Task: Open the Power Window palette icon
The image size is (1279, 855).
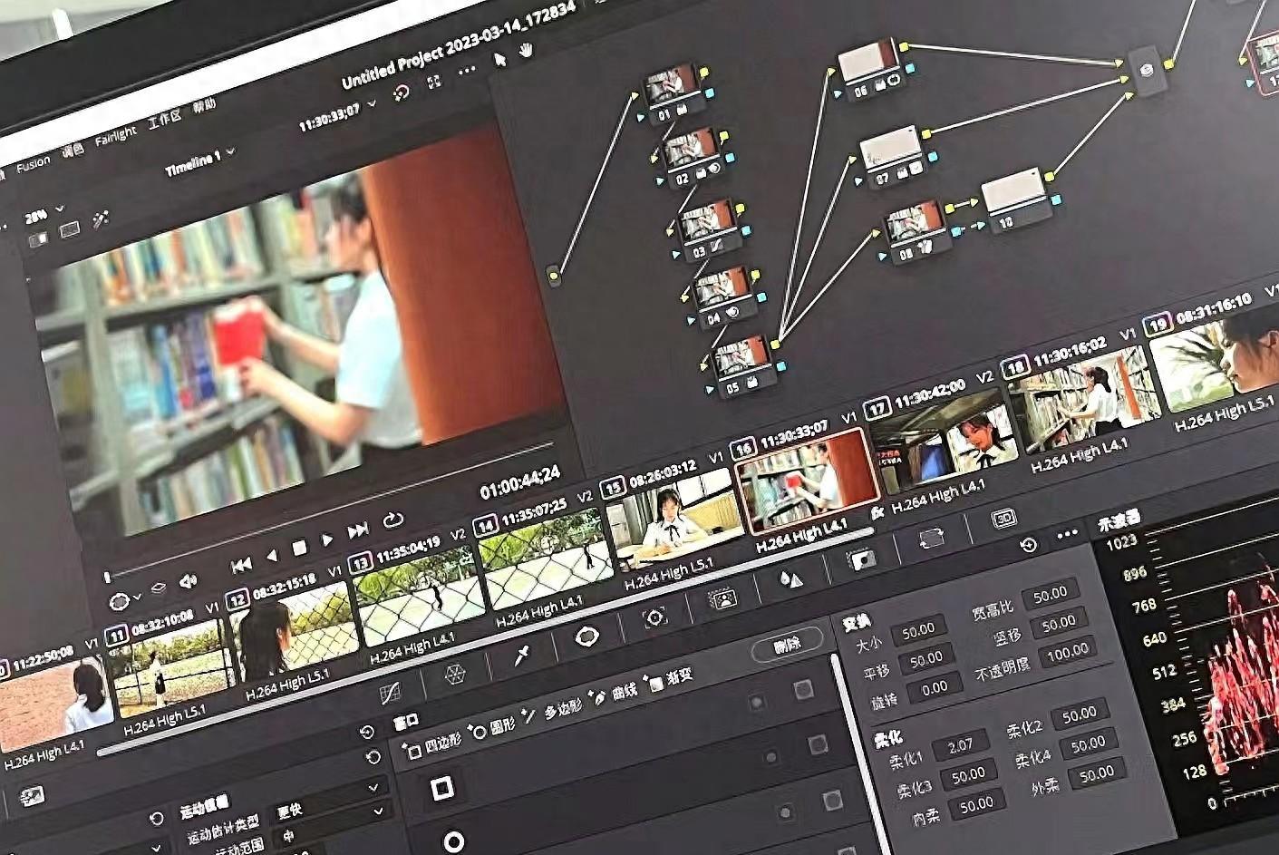Action: coord(587,636)
